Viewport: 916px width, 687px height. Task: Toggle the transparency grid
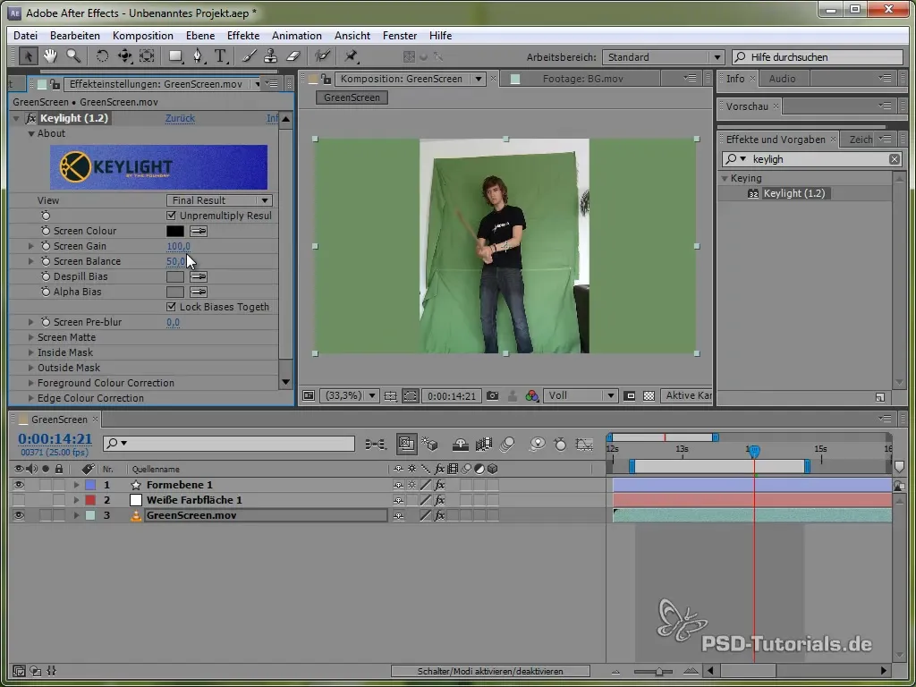[649, 396]
